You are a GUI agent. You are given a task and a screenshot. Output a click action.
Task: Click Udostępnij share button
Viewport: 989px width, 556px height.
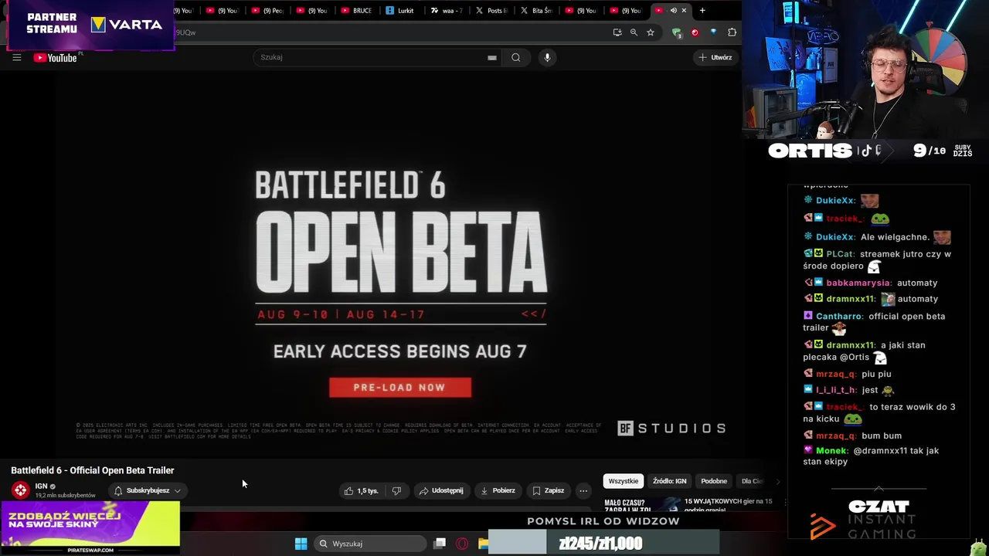tap(441, 490)
